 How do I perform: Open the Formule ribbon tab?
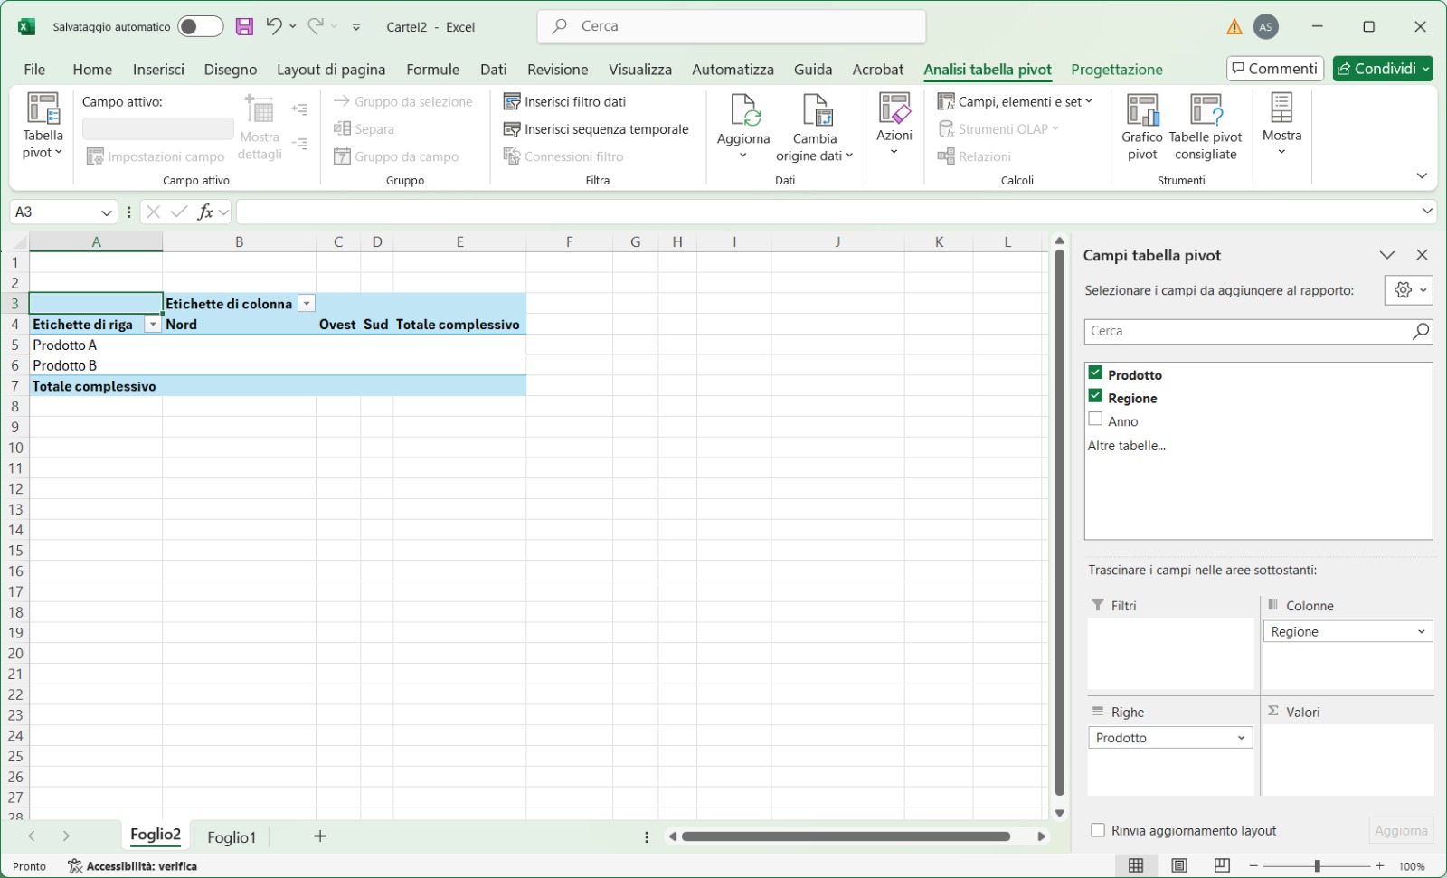[x=432, y=70]
